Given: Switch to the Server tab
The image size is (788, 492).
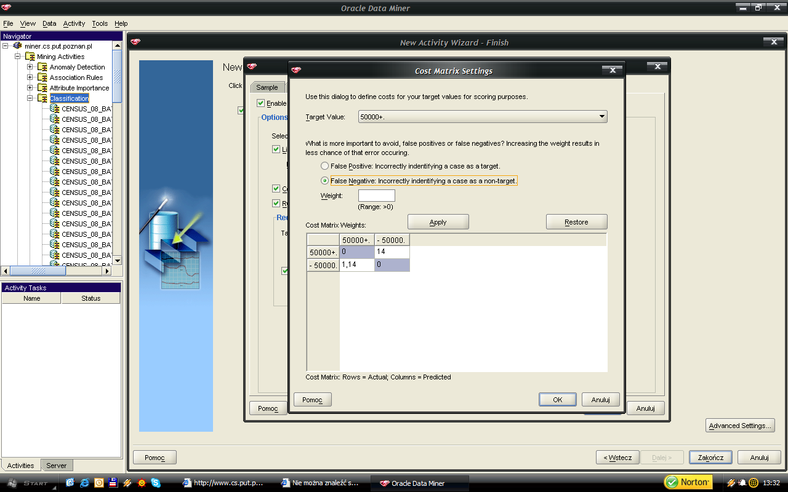Looking at the screenshot, I should [57, 466].
